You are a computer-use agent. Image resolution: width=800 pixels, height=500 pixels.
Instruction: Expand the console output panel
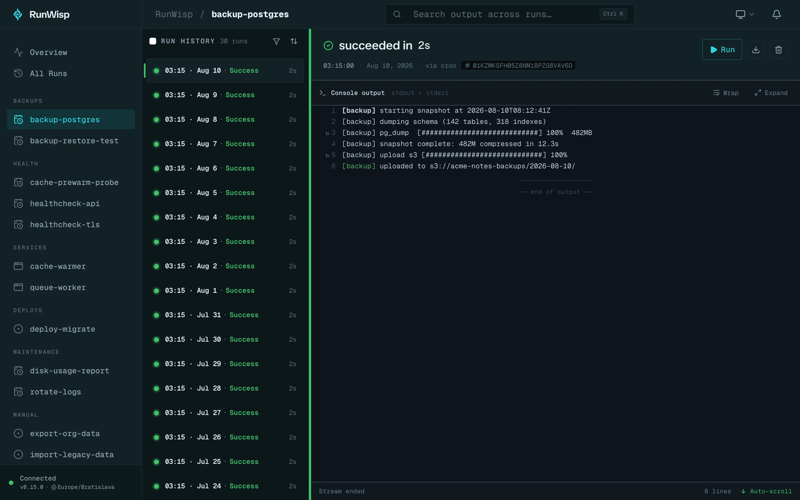tap(771, 93)
